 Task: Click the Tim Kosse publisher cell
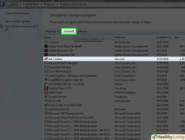click(120, 88)
